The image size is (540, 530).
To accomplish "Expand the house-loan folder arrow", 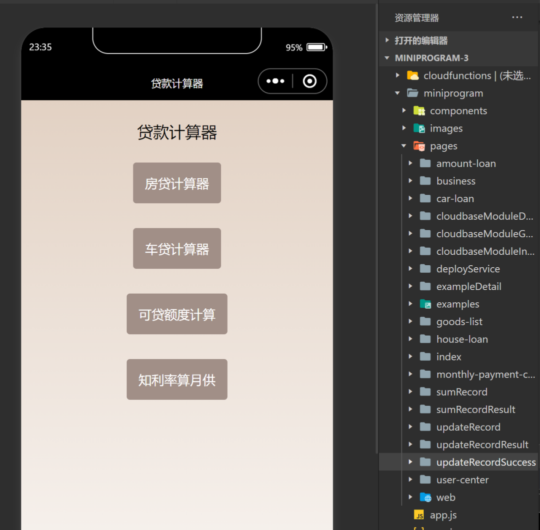I will pos(410,339).
